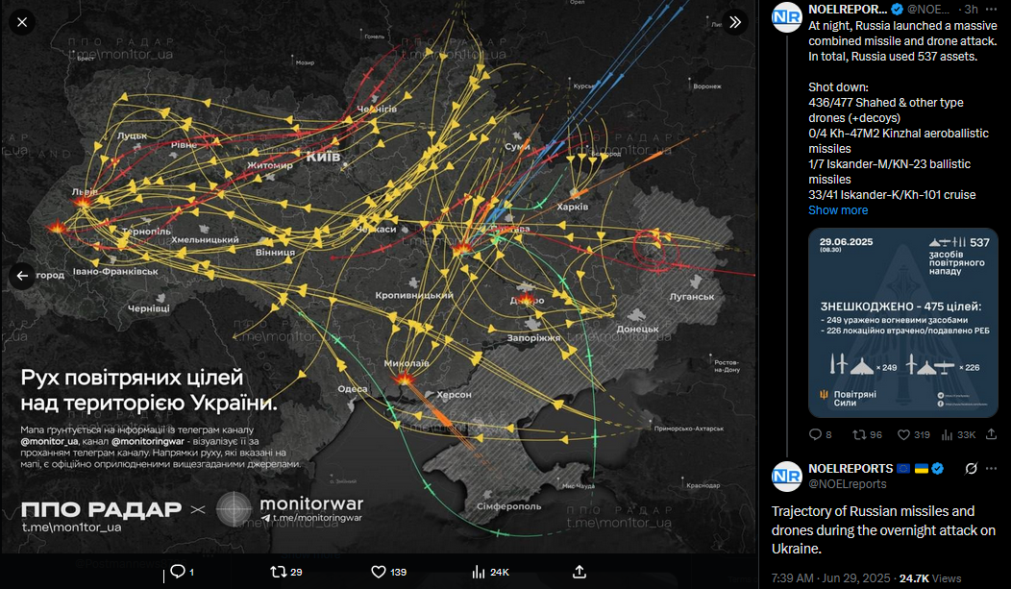Click 'Trajectory of Russian missiles' tweet text

click(x=883, y=529)
